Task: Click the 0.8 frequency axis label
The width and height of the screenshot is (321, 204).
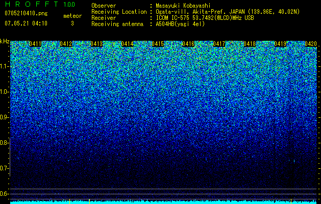Action: click(4, 143)
